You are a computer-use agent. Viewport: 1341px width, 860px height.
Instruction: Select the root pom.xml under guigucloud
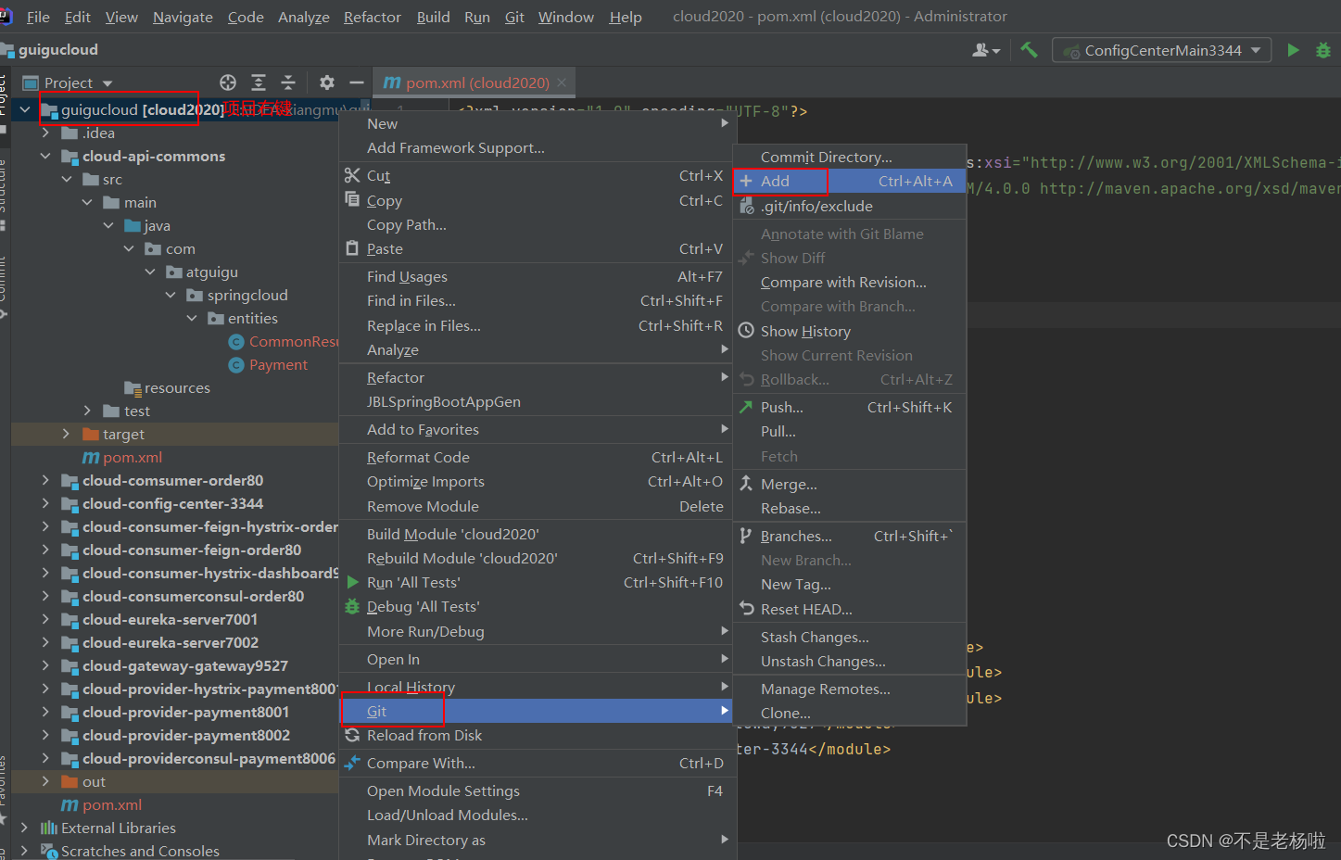(111, 804)
